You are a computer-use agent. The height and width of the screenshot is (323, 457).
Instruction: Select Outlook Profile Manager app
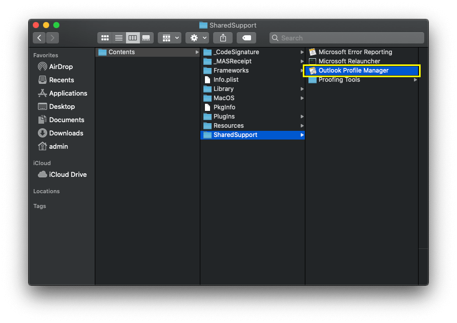(x=362, y=71)
